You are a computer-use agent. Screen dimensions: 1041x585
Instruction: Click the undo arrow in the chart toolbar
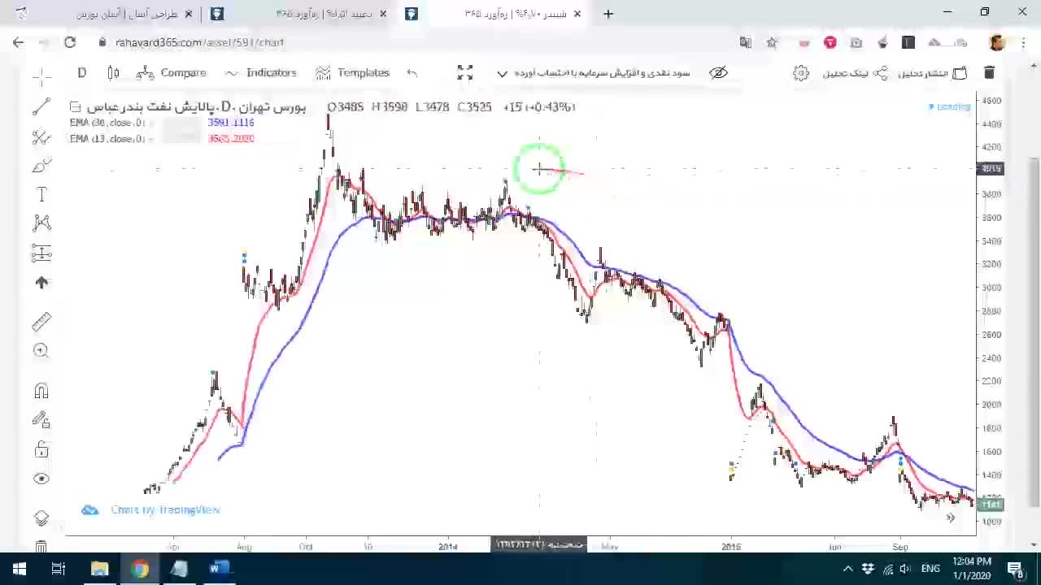click(x=412, y=73)
